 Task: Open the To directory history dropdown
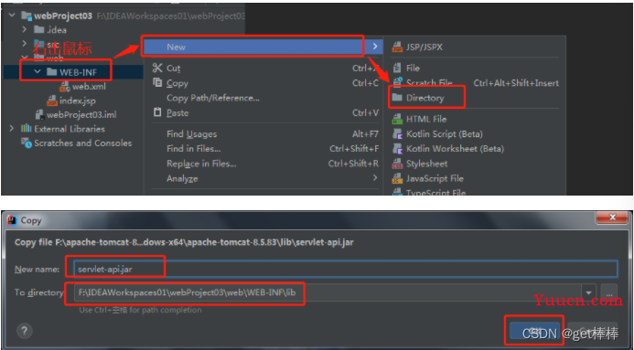click(x=589, y=292)
